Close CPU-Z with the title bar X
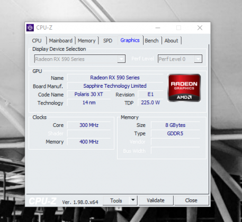This screenshot has width=242, height=222. [x=200, y=27]
